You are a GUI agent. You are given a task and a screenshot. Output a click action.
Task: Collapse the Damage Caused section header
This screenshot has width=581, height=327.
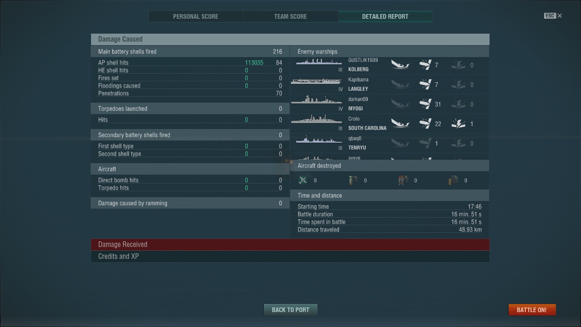coord(290,39)
